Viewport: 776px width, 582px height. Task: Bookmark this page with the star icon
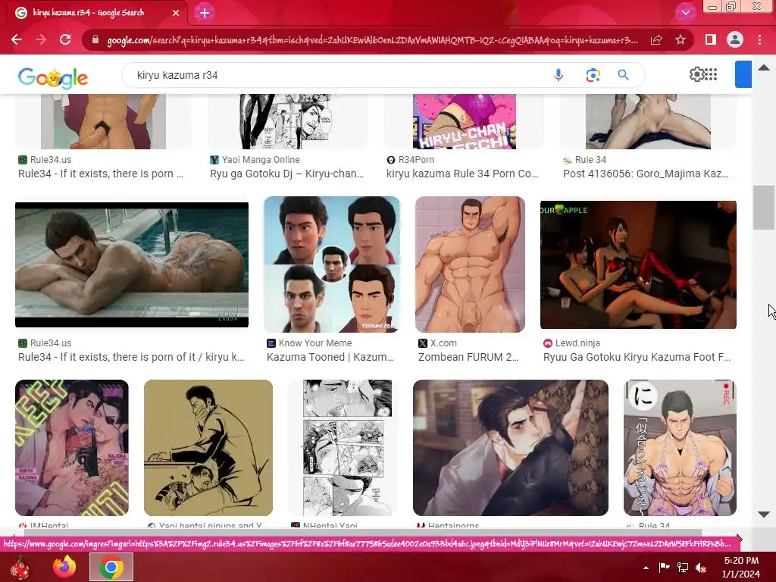pyautogui.click(x=681, y=39)
